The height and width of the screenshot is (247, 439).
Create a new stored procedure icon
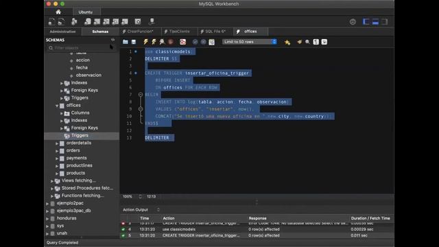pyautogui.click(x=115, y=21)
